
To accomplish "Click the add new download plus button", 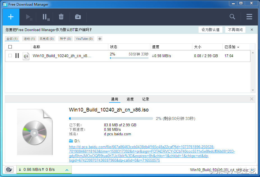I will click(x=11, y=17).
